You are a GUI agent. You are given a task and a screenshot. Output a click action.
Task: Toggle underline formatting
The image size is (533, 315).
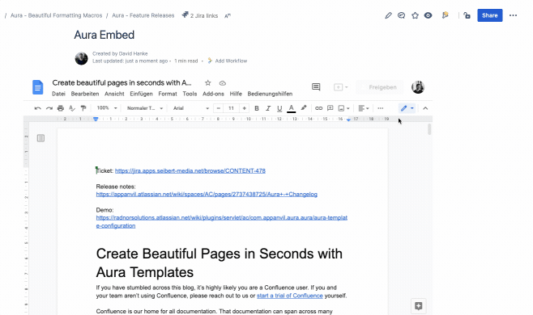pos(279,108)
